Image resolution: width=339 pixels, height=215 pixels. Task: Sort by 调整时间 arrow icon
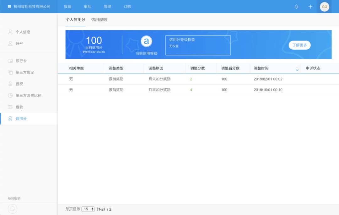coord(297,69)
